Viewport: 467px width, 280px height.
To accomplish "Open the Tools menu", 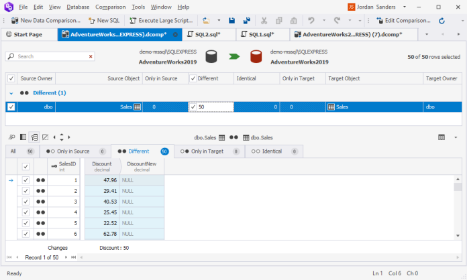I will pos(138,7).
